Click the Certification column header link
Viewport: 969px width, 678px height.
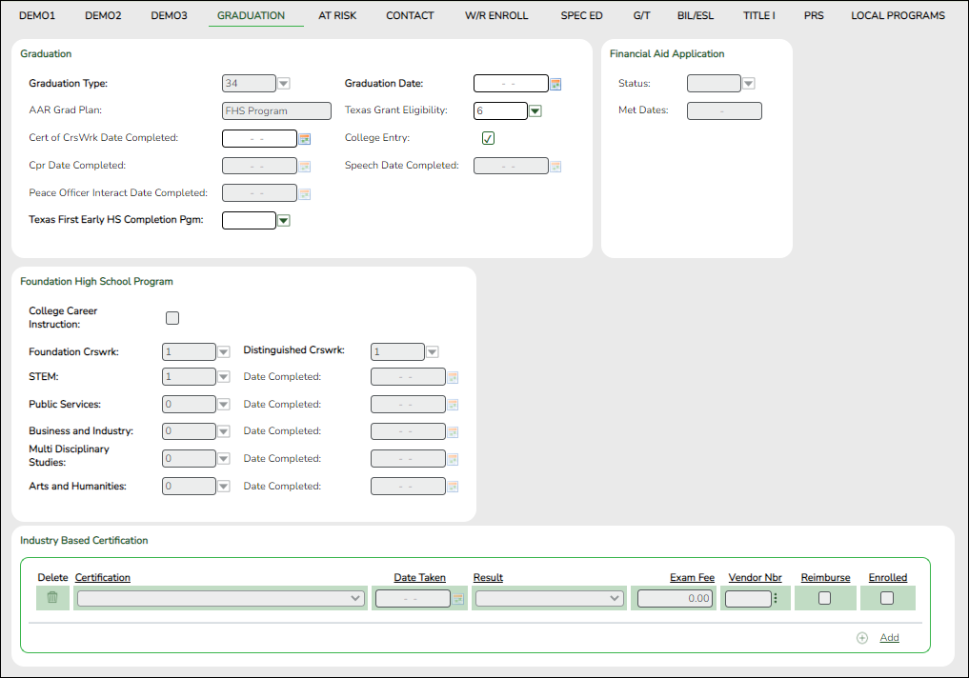pyautogui.click(x=103, y=577)
